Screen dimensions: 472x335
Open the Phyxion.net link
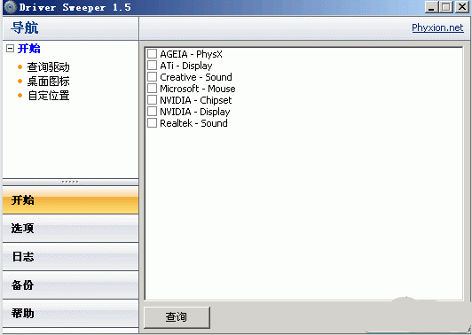pos(437,27)
